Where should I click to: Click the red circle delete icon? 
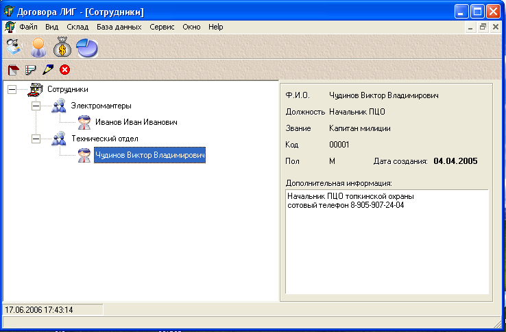point(65,70)
